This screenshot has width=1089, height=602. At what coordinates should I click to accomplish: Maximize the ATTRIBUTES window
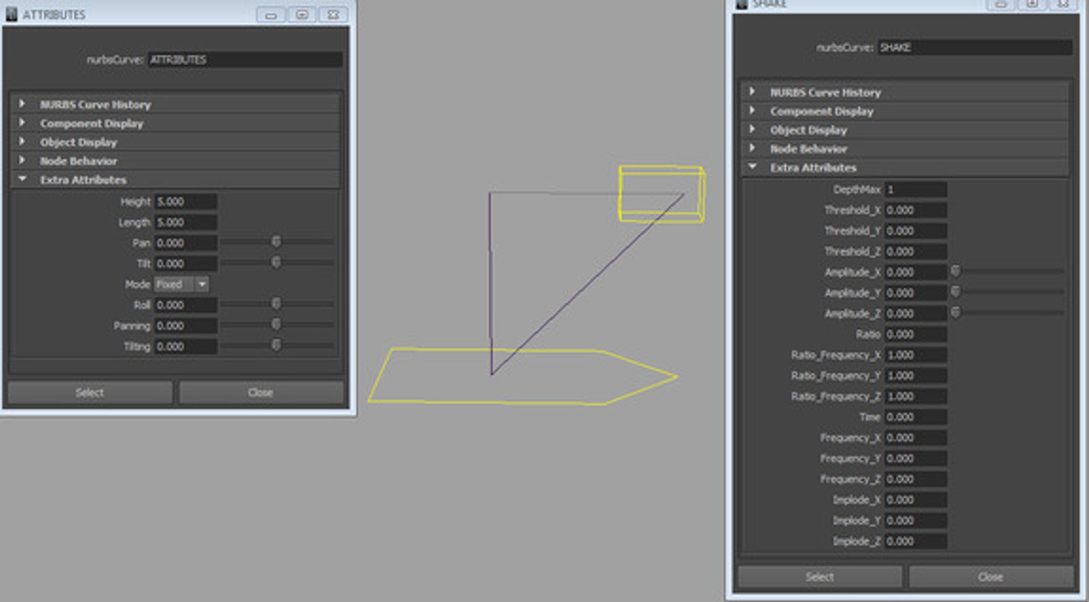point(302,15)
